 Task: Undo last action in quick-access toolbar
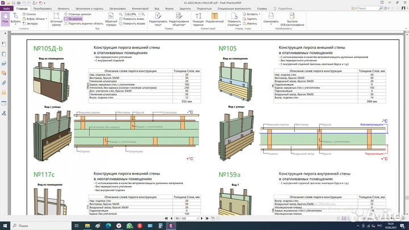[x=24, y=3]
